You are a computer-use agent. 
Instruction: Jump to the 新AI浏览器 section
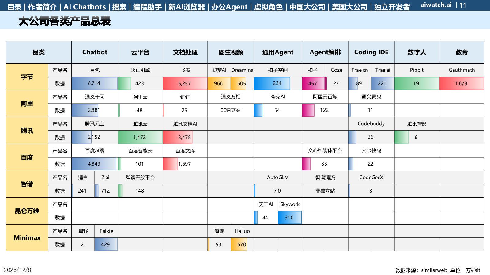click(187, 7)
